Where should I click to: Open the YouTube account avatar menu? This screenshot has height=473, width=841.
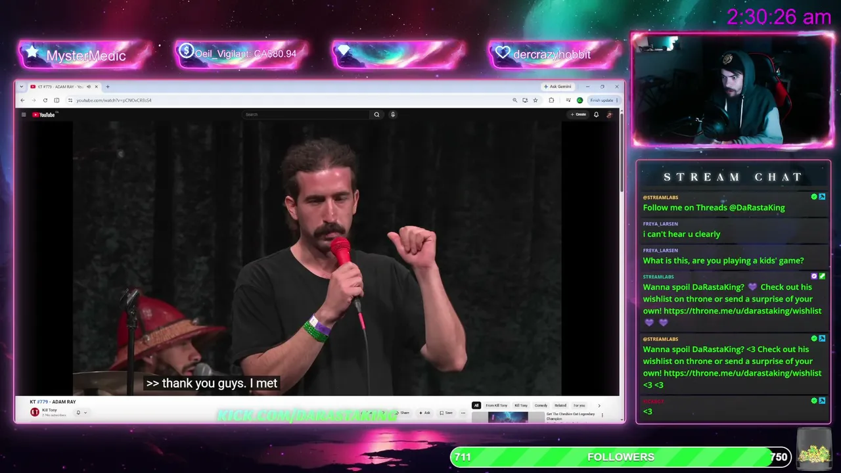pyautogui.click(x=609, y=114)
